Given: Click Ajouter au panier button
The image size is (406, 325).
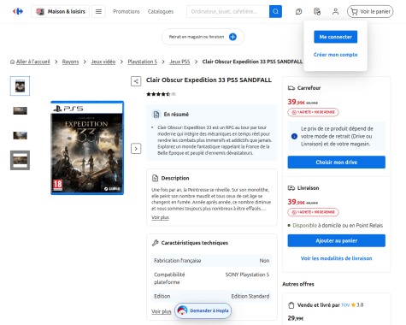Looking at the screenshot, I should (x=337, y=240).
